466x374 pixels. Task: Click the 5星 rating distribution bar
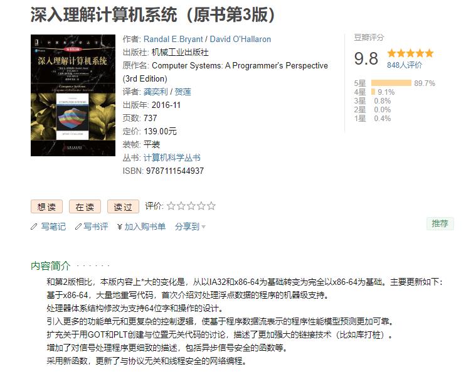pos(391,83)
